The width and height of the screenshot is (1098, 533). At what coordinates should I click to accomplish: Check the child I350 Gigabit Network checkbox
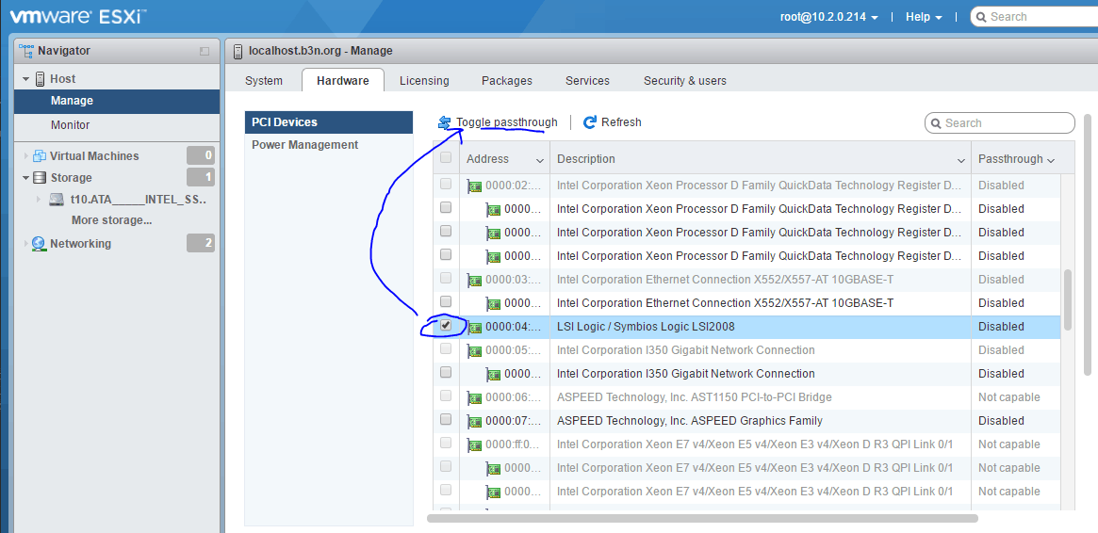(x=446, y=372)
